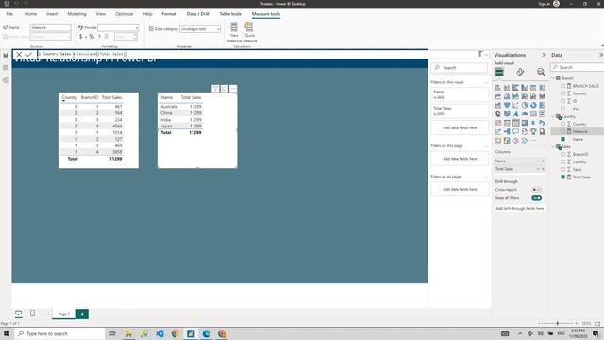
Task: Collapse the Branch table in Data pane
Action: pos(554,78)
